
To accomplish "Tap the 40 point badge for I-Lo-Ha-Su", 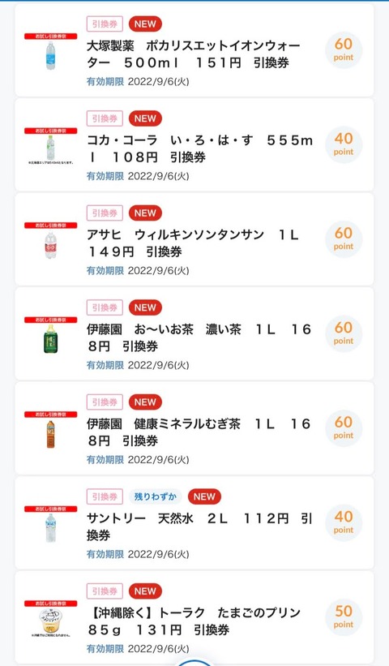I will [343, 144].
